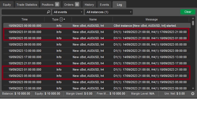Open the gear settings in status bar
The image size is (197, 133).
pyautogui.click(x=193, y=93)
